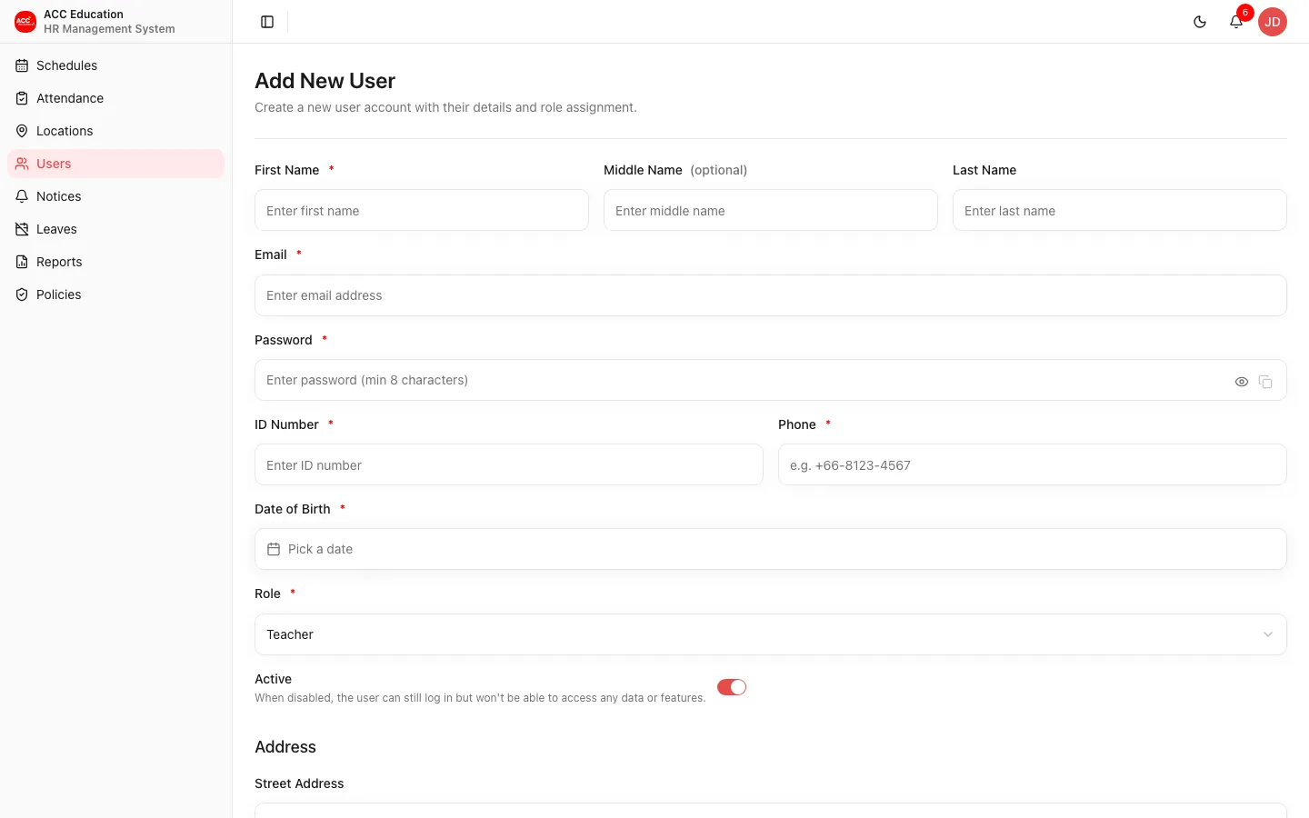Click the Last Name input field
This screenshot has height=818, width=1309.
(1120, 210)
